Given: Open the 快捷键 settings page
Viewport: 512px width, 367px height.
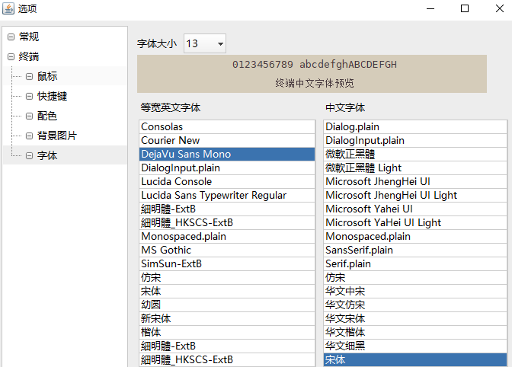Looking at the screenshot, I should (53, 96).
